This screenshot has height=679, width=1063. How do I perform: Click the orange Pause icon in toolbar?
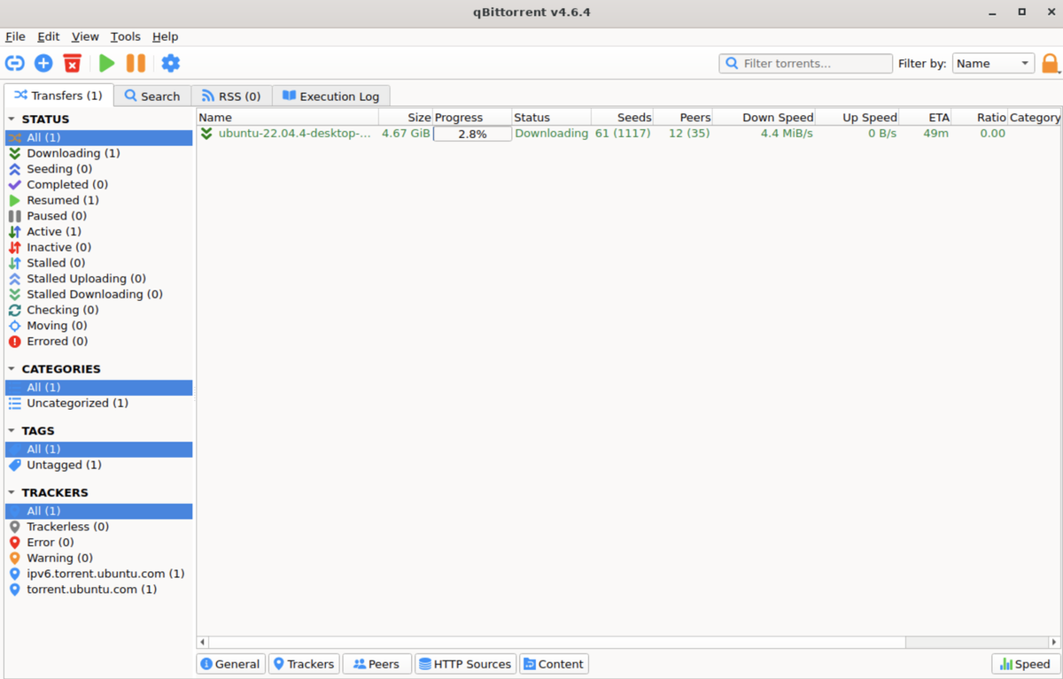coord(136,63)
